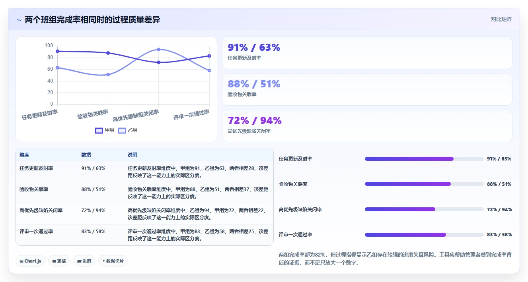The height and width of the screenshot is (282, 528).
Task: Click the 数据卡片 tag chip
Action: pos(113,261)
